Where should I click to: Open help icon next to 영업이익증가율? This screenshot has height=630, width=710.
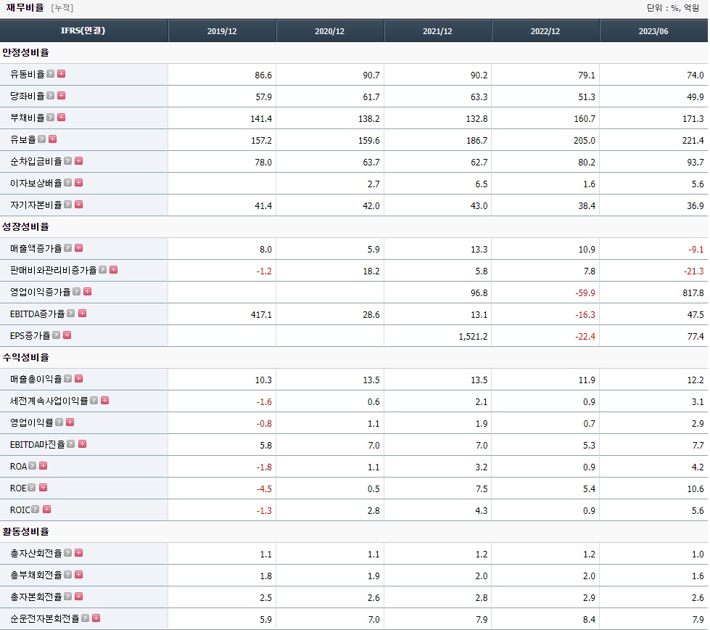[x=77, y=292]
